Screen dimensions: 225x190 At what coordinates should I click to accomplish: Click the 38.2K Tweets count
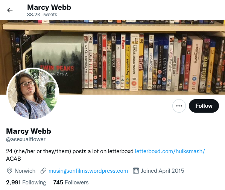point(42,15)
